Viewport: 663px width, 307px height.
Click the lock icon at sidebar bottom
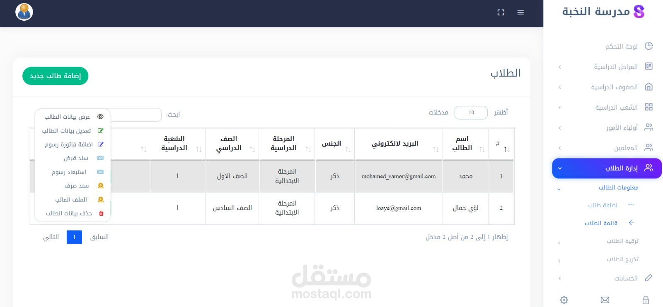tap(646, 300)
